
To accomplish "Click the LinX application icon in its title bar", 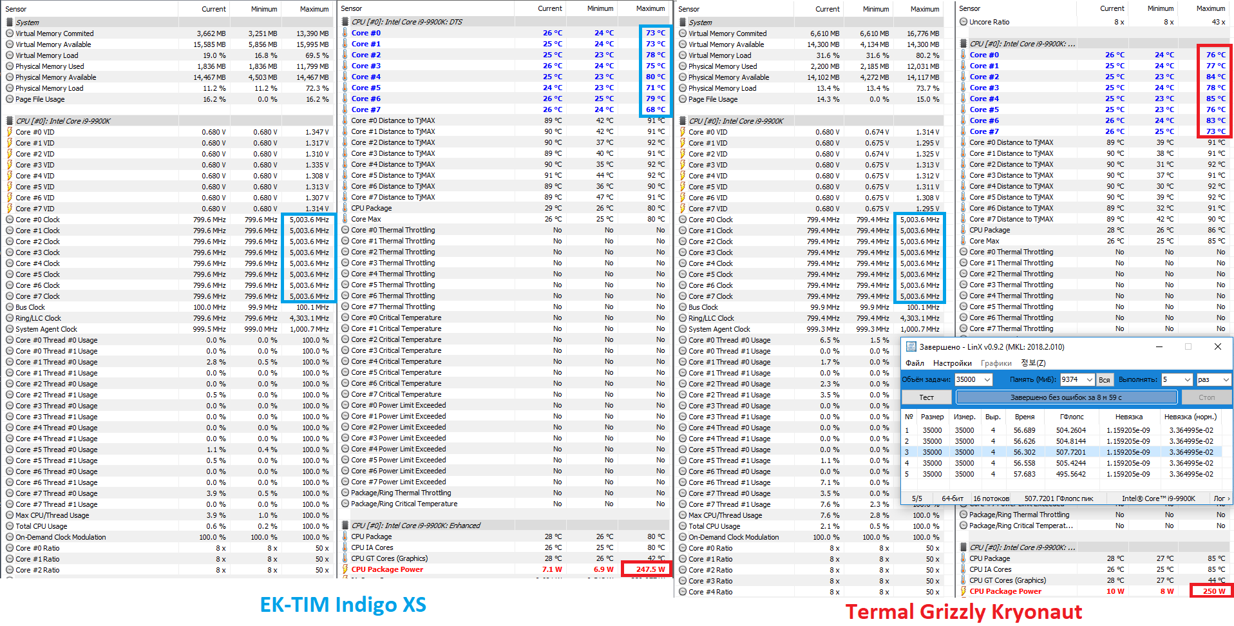I will 911,346.
